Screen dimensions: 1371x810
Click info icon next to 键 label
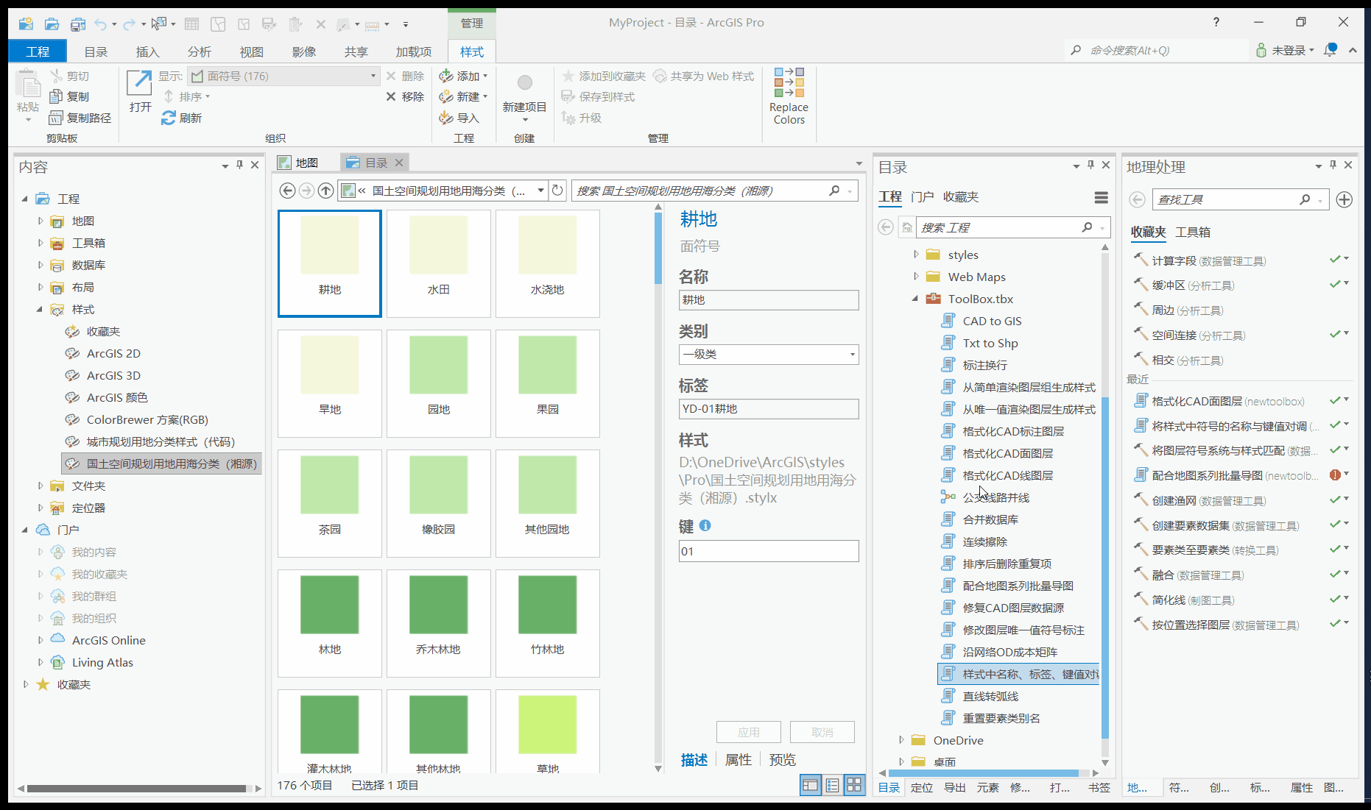pos(705,525)
